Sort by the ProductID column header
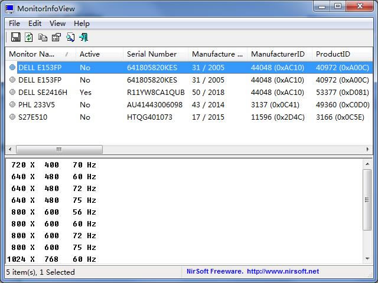The height and width of the screenshot is (283, 378). [x=343, y=54]
